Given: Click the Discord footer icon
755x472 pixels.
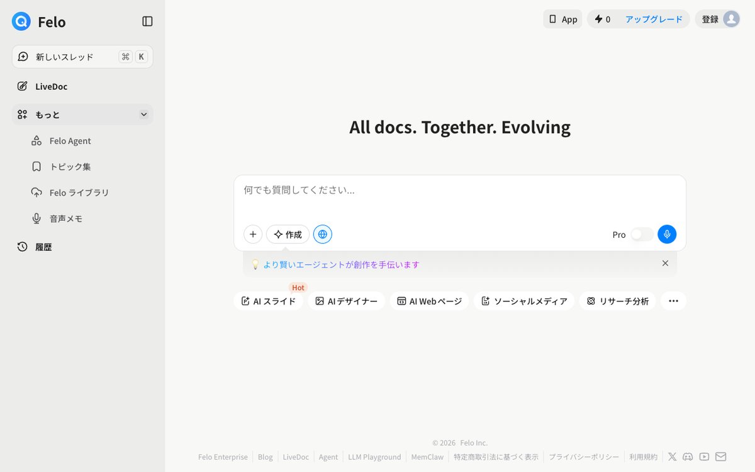Looking at the screenshot, I should [688, 457].
